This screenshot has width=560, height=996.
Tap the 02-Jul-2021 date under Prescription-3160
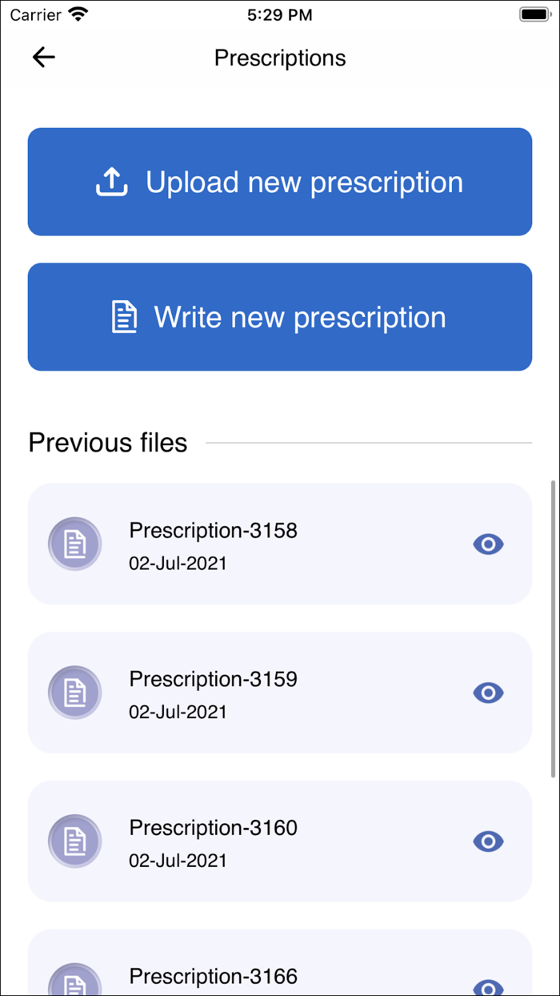pyautogui.click(x=178, y=861)
